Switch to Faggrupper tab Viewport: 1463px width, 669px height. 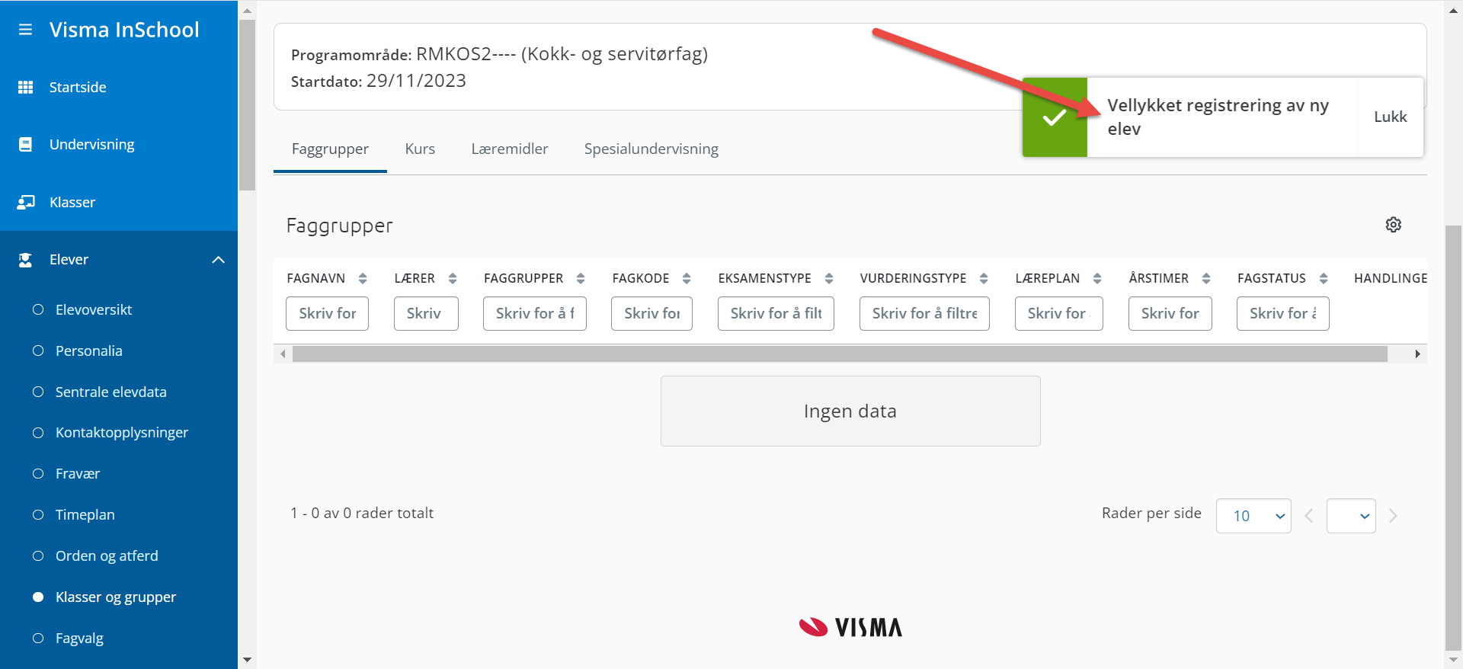tap(330, 149)
